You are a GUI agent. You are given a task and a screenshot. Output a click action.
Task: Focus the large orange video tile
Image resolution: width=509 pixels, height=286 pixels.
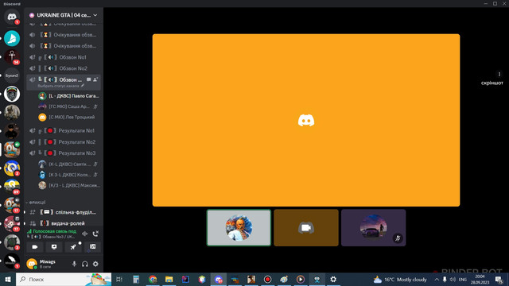point(306,120)
